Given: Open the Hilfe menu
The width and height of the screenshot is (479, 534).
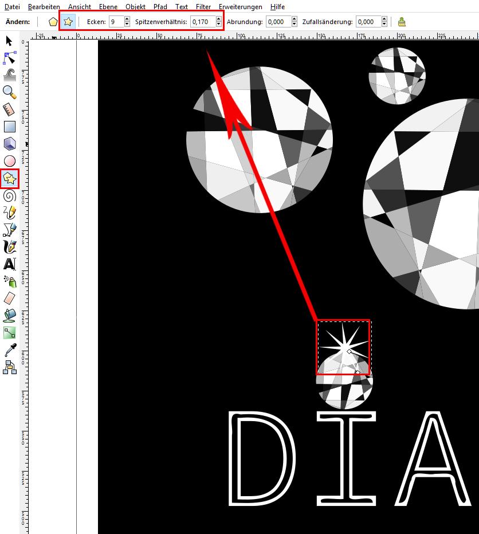Looking at the screenshot, I should [277, 6].
